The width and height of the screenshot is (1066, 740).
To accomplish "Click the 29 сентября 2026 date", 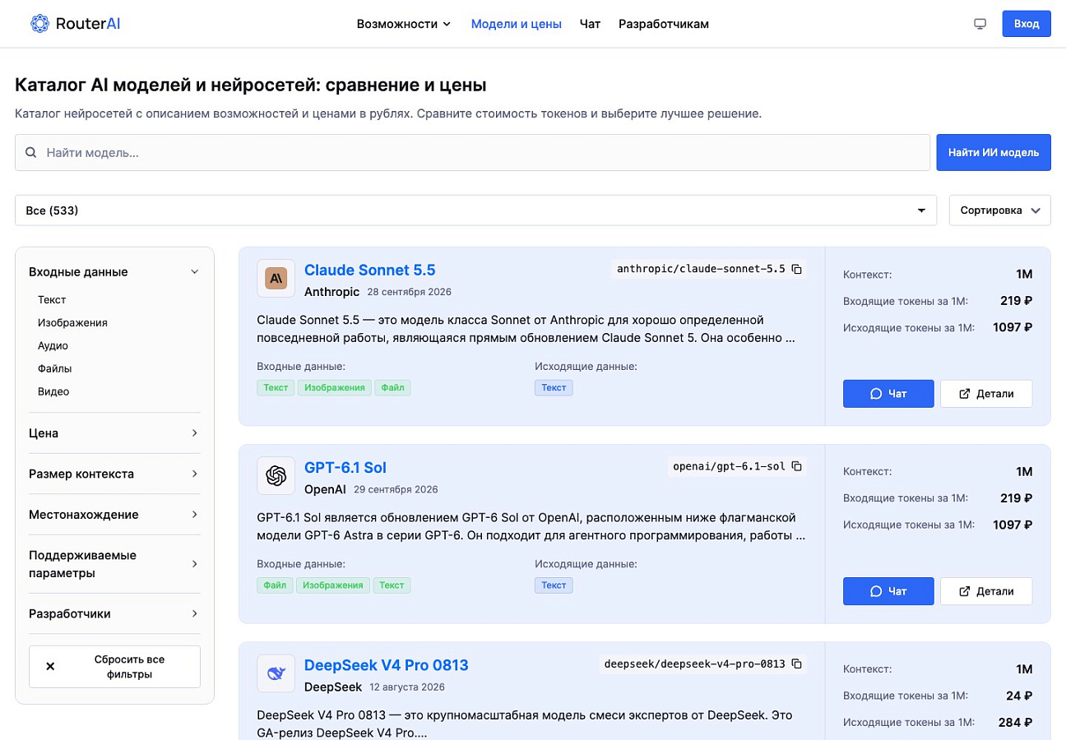I will (396, 489).
